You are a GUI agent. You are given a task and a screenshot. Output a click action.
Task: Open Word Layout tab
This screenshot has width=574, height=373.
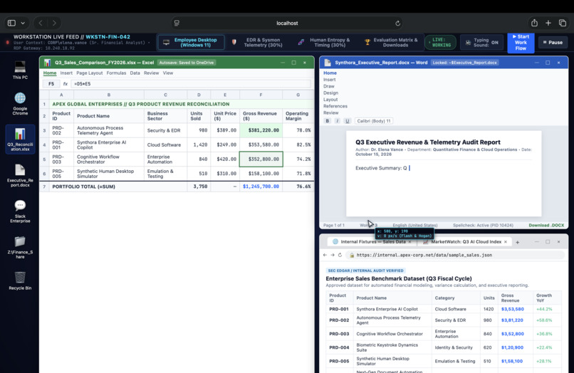pyautogui.click(x=330, y=100)
